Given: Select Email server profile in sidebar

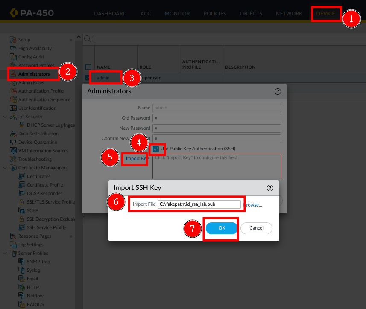Looking at the screenshot, I should coord(32,279).
